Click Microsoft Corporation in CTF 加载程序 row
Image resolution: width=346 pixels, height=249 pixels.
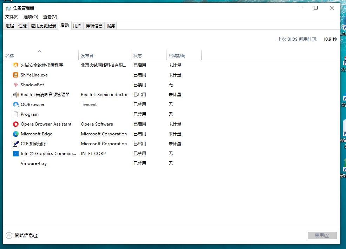[x=104, y=144]
